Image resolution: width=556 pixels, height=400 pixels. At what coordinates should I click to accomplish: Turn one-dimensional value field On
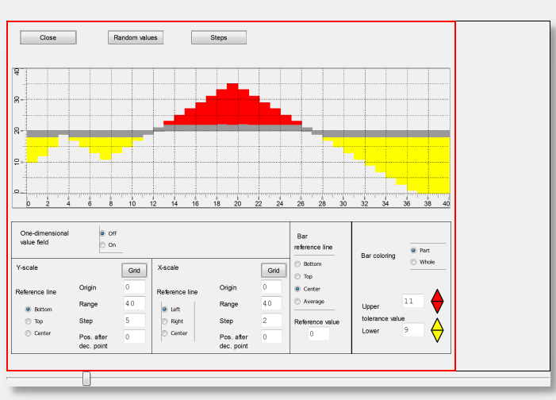(103, 245)
